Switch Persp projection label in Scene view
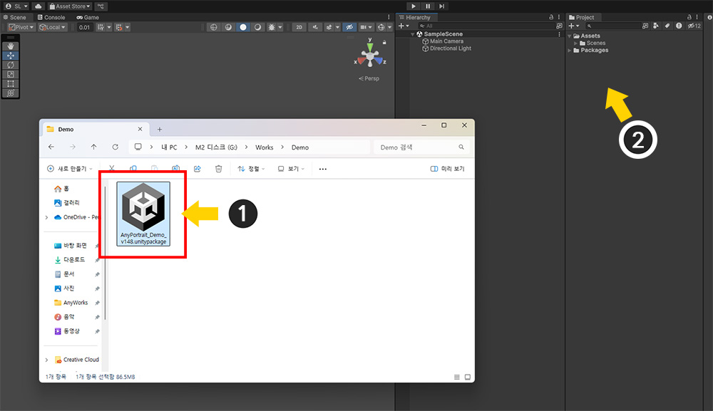This screenshot has height=411, width=713. 369,78
